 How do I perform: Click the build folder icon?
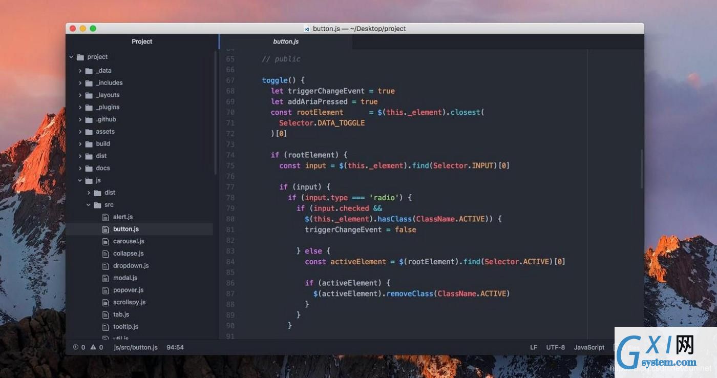click(x=89, y=144)
